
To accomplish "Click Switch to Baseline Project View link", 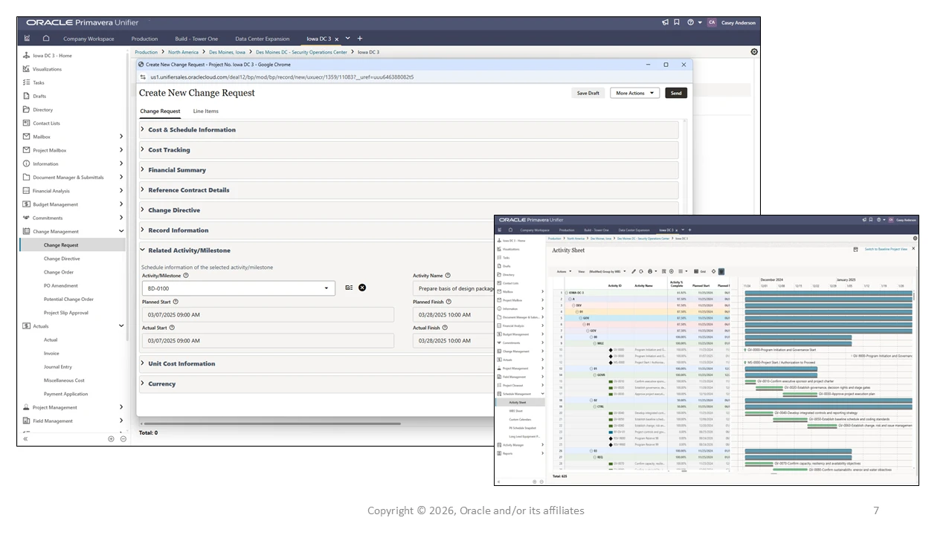I will [886, 249].
